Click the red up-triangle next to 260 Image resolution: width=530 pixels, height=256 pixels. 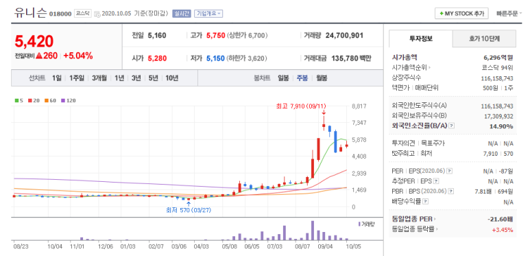[39, 56]
